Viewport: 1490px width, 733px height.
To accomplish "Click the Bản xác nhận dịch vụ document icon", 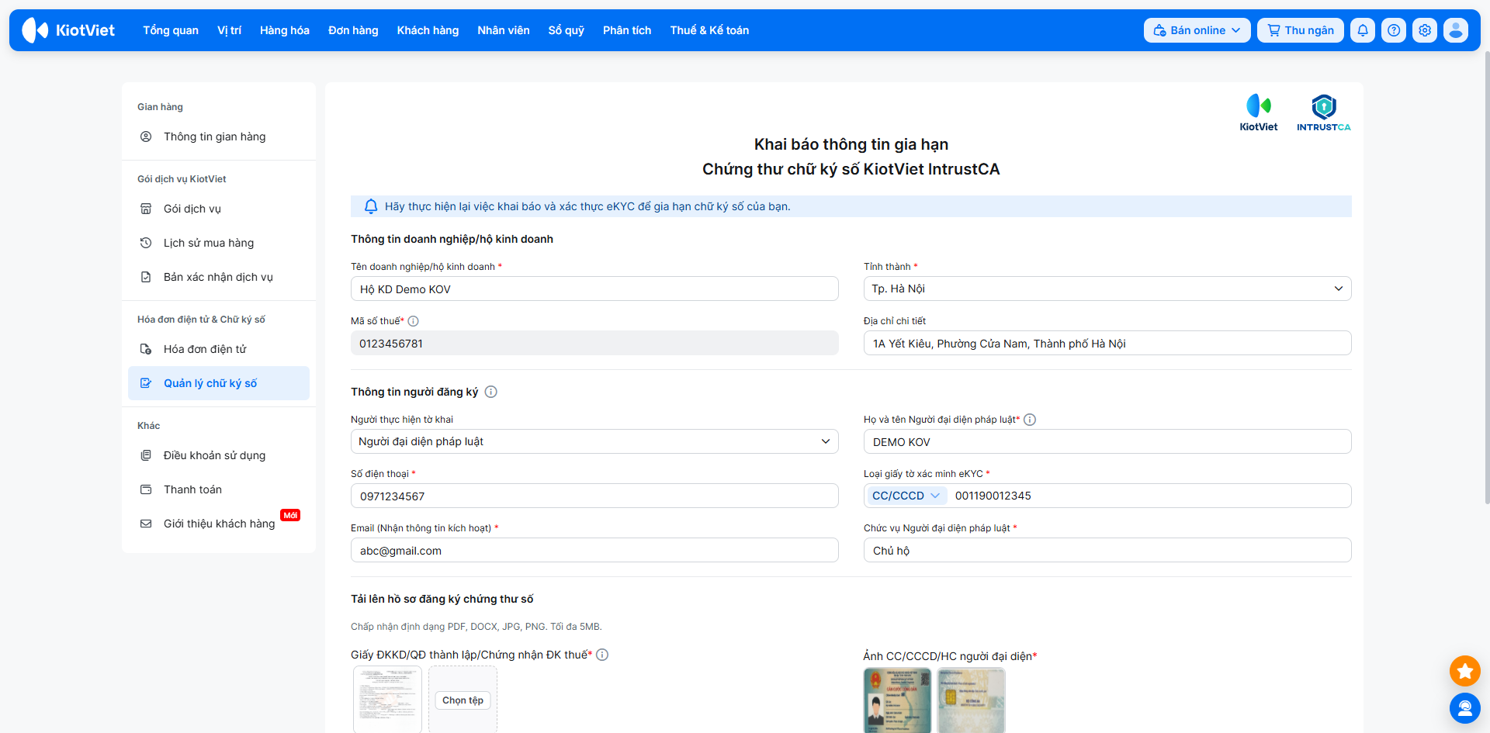I will pos(146,277).
